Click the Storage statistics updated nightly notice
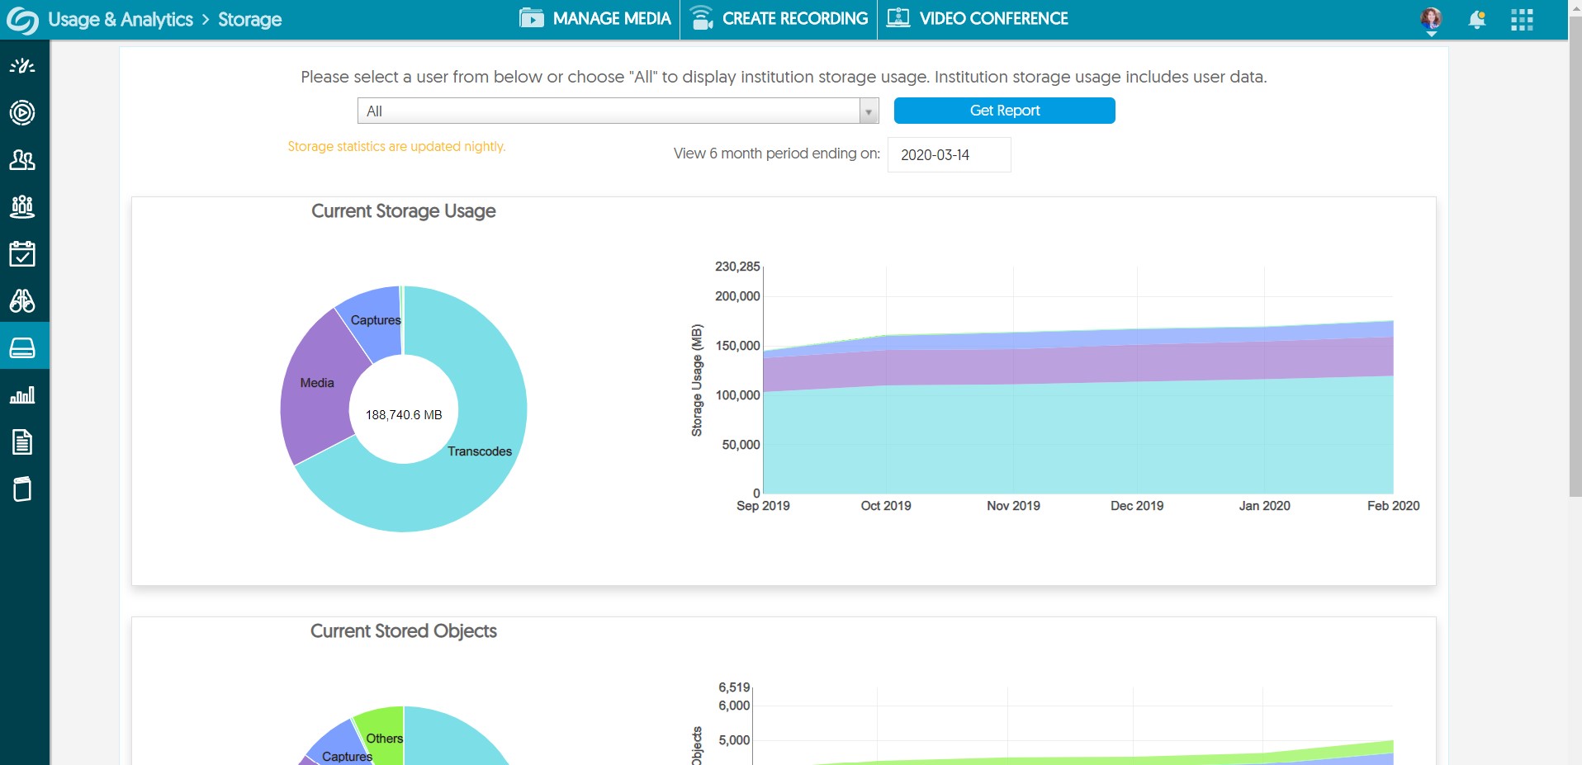The width and height of the screenshot is (1582, 765). click(x=396, y=146)
